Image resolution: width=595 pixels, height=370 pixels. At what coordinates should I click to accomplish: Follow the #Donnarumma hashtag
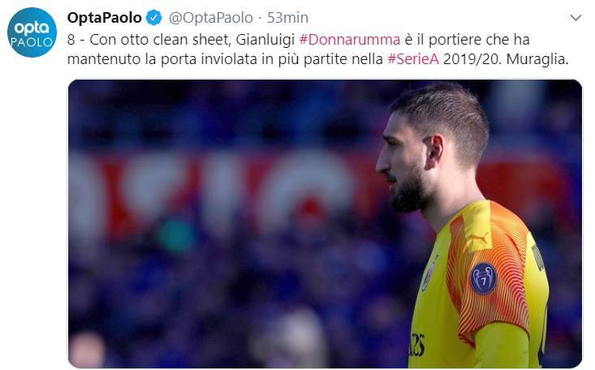(350, 40)
